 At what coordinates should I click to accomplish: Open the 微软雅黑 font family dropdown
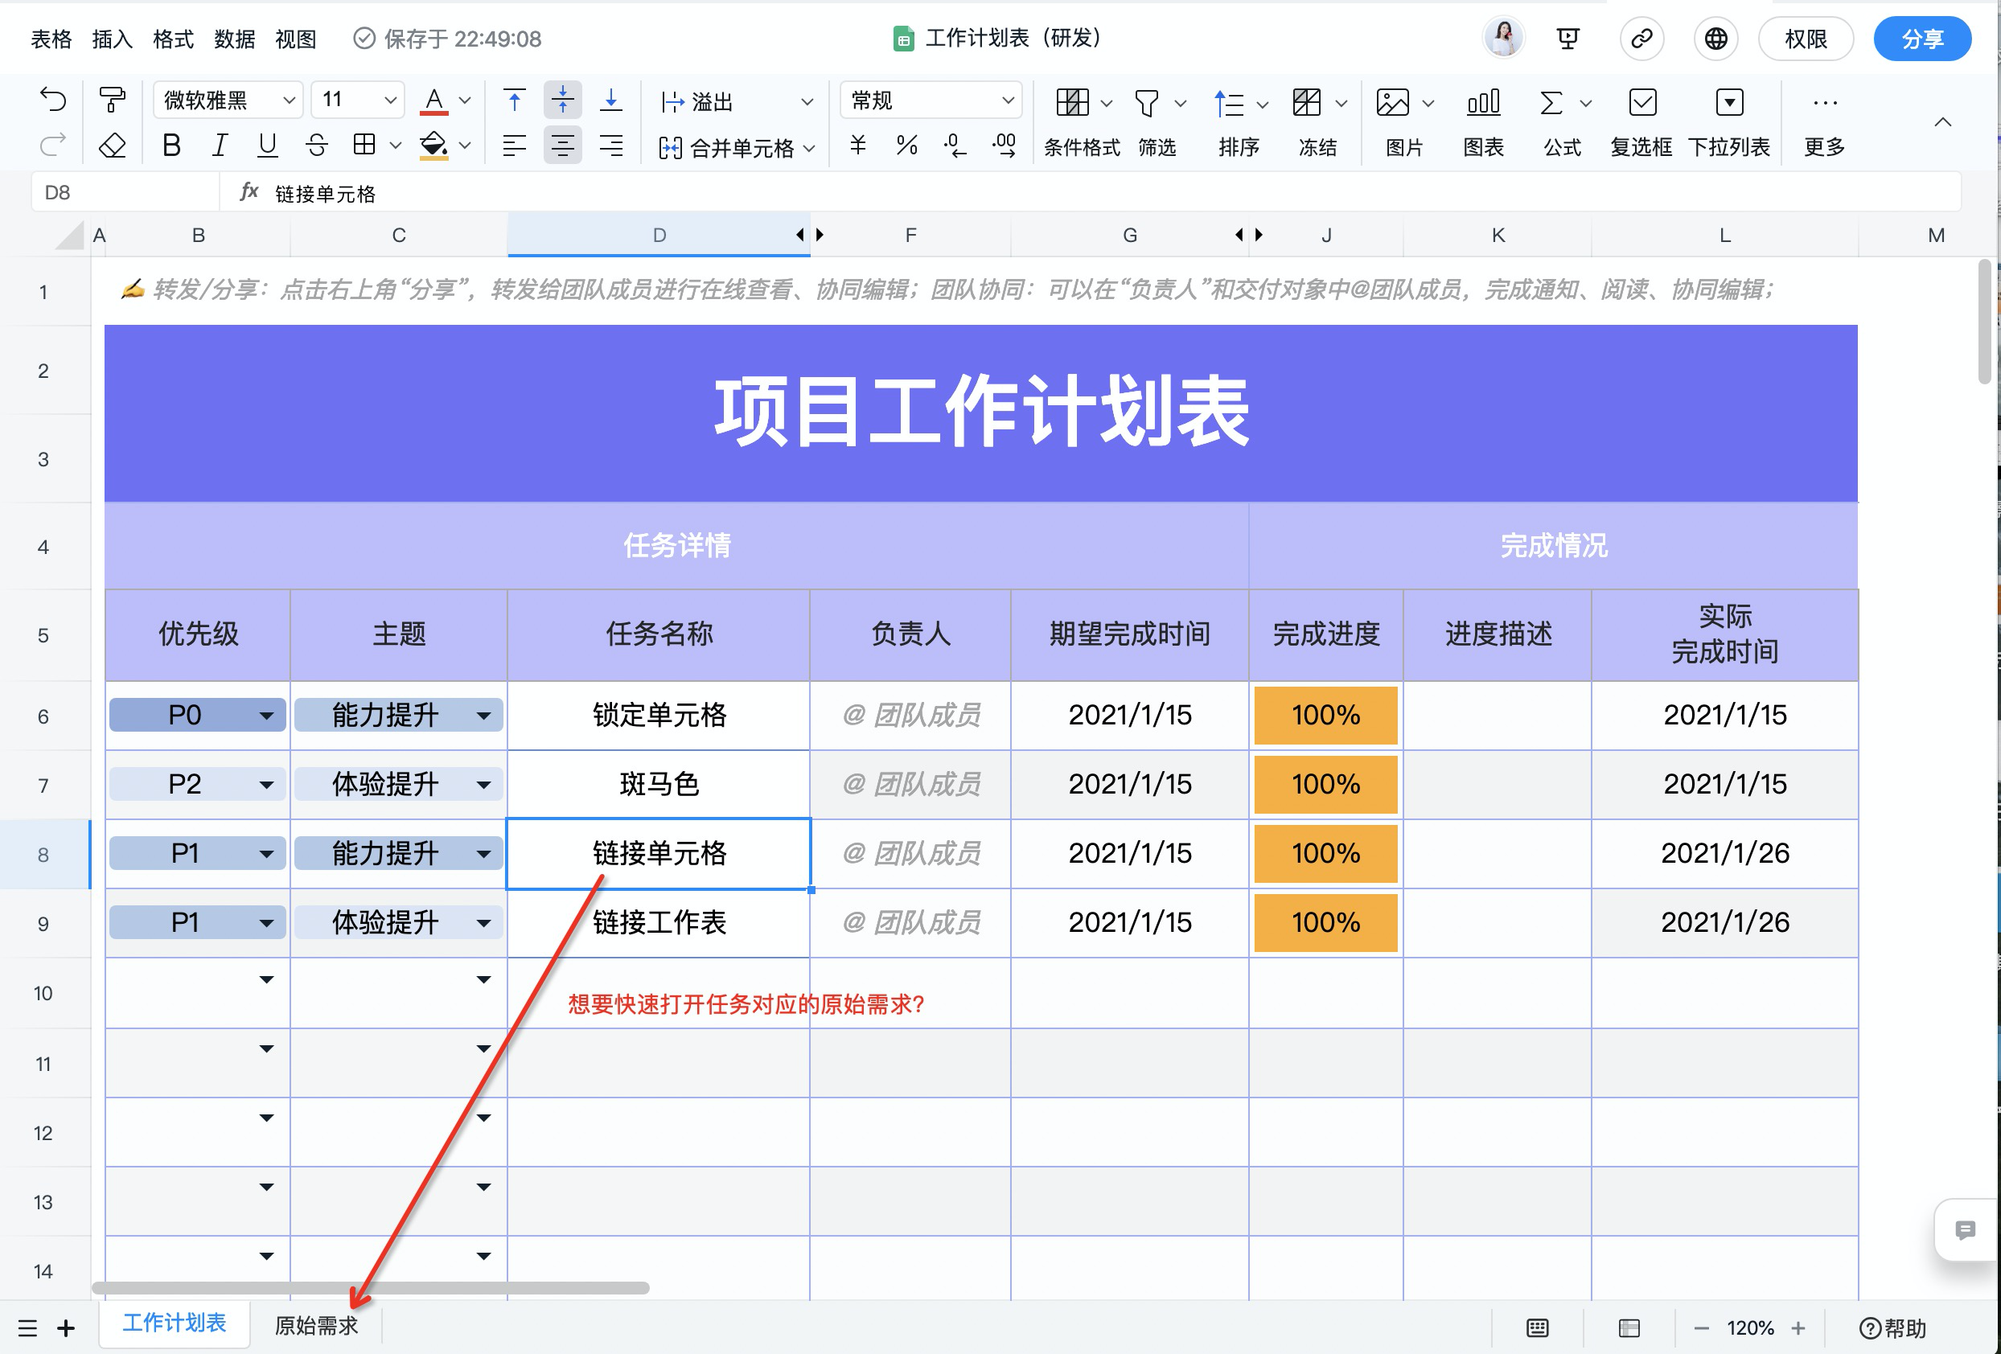pos(228,101)
